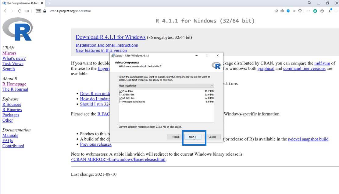Viewport: 339px width, 194px height.
Task: Open the What's new? sidebar link
Action: click(x=14, y=58)
